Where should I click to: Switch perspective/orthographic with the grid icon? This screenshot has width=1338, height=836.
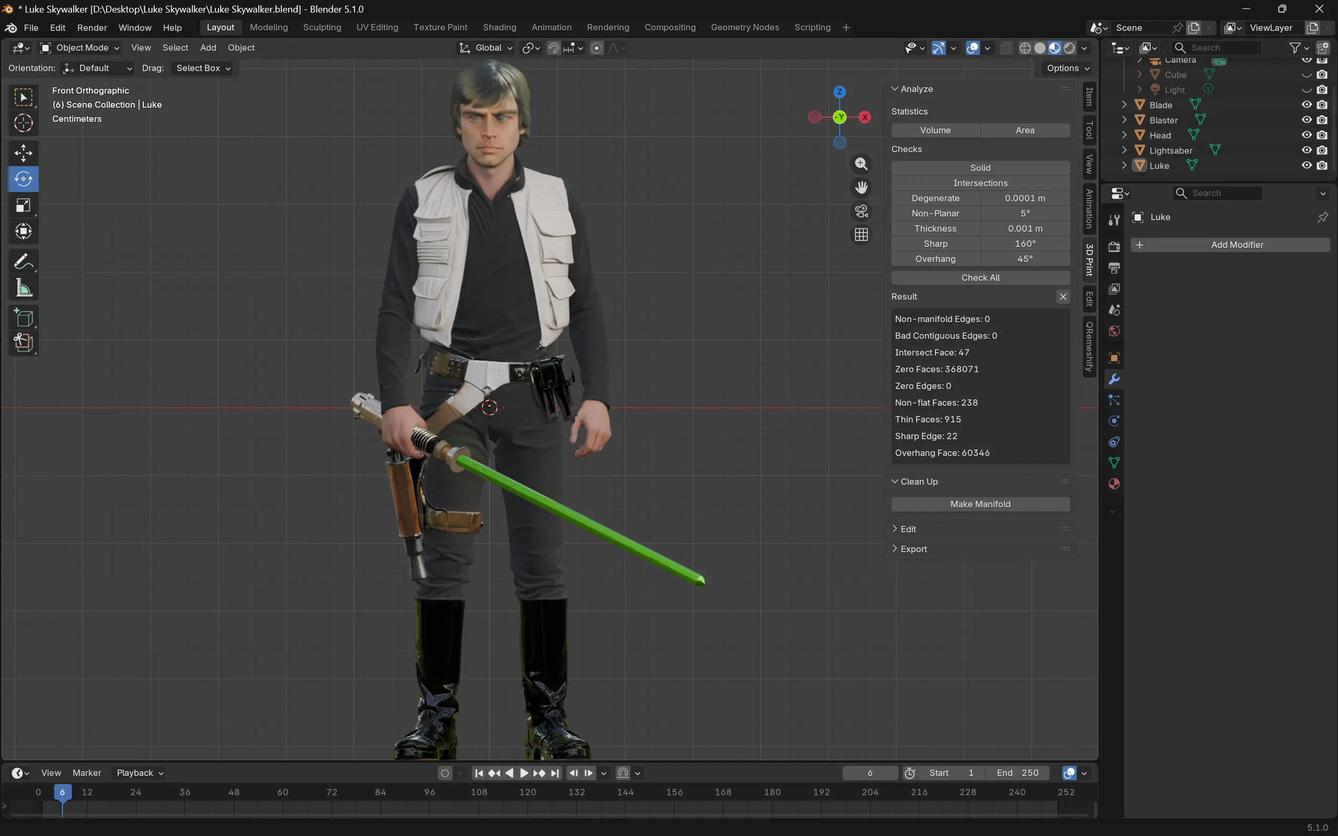[861, 235]
